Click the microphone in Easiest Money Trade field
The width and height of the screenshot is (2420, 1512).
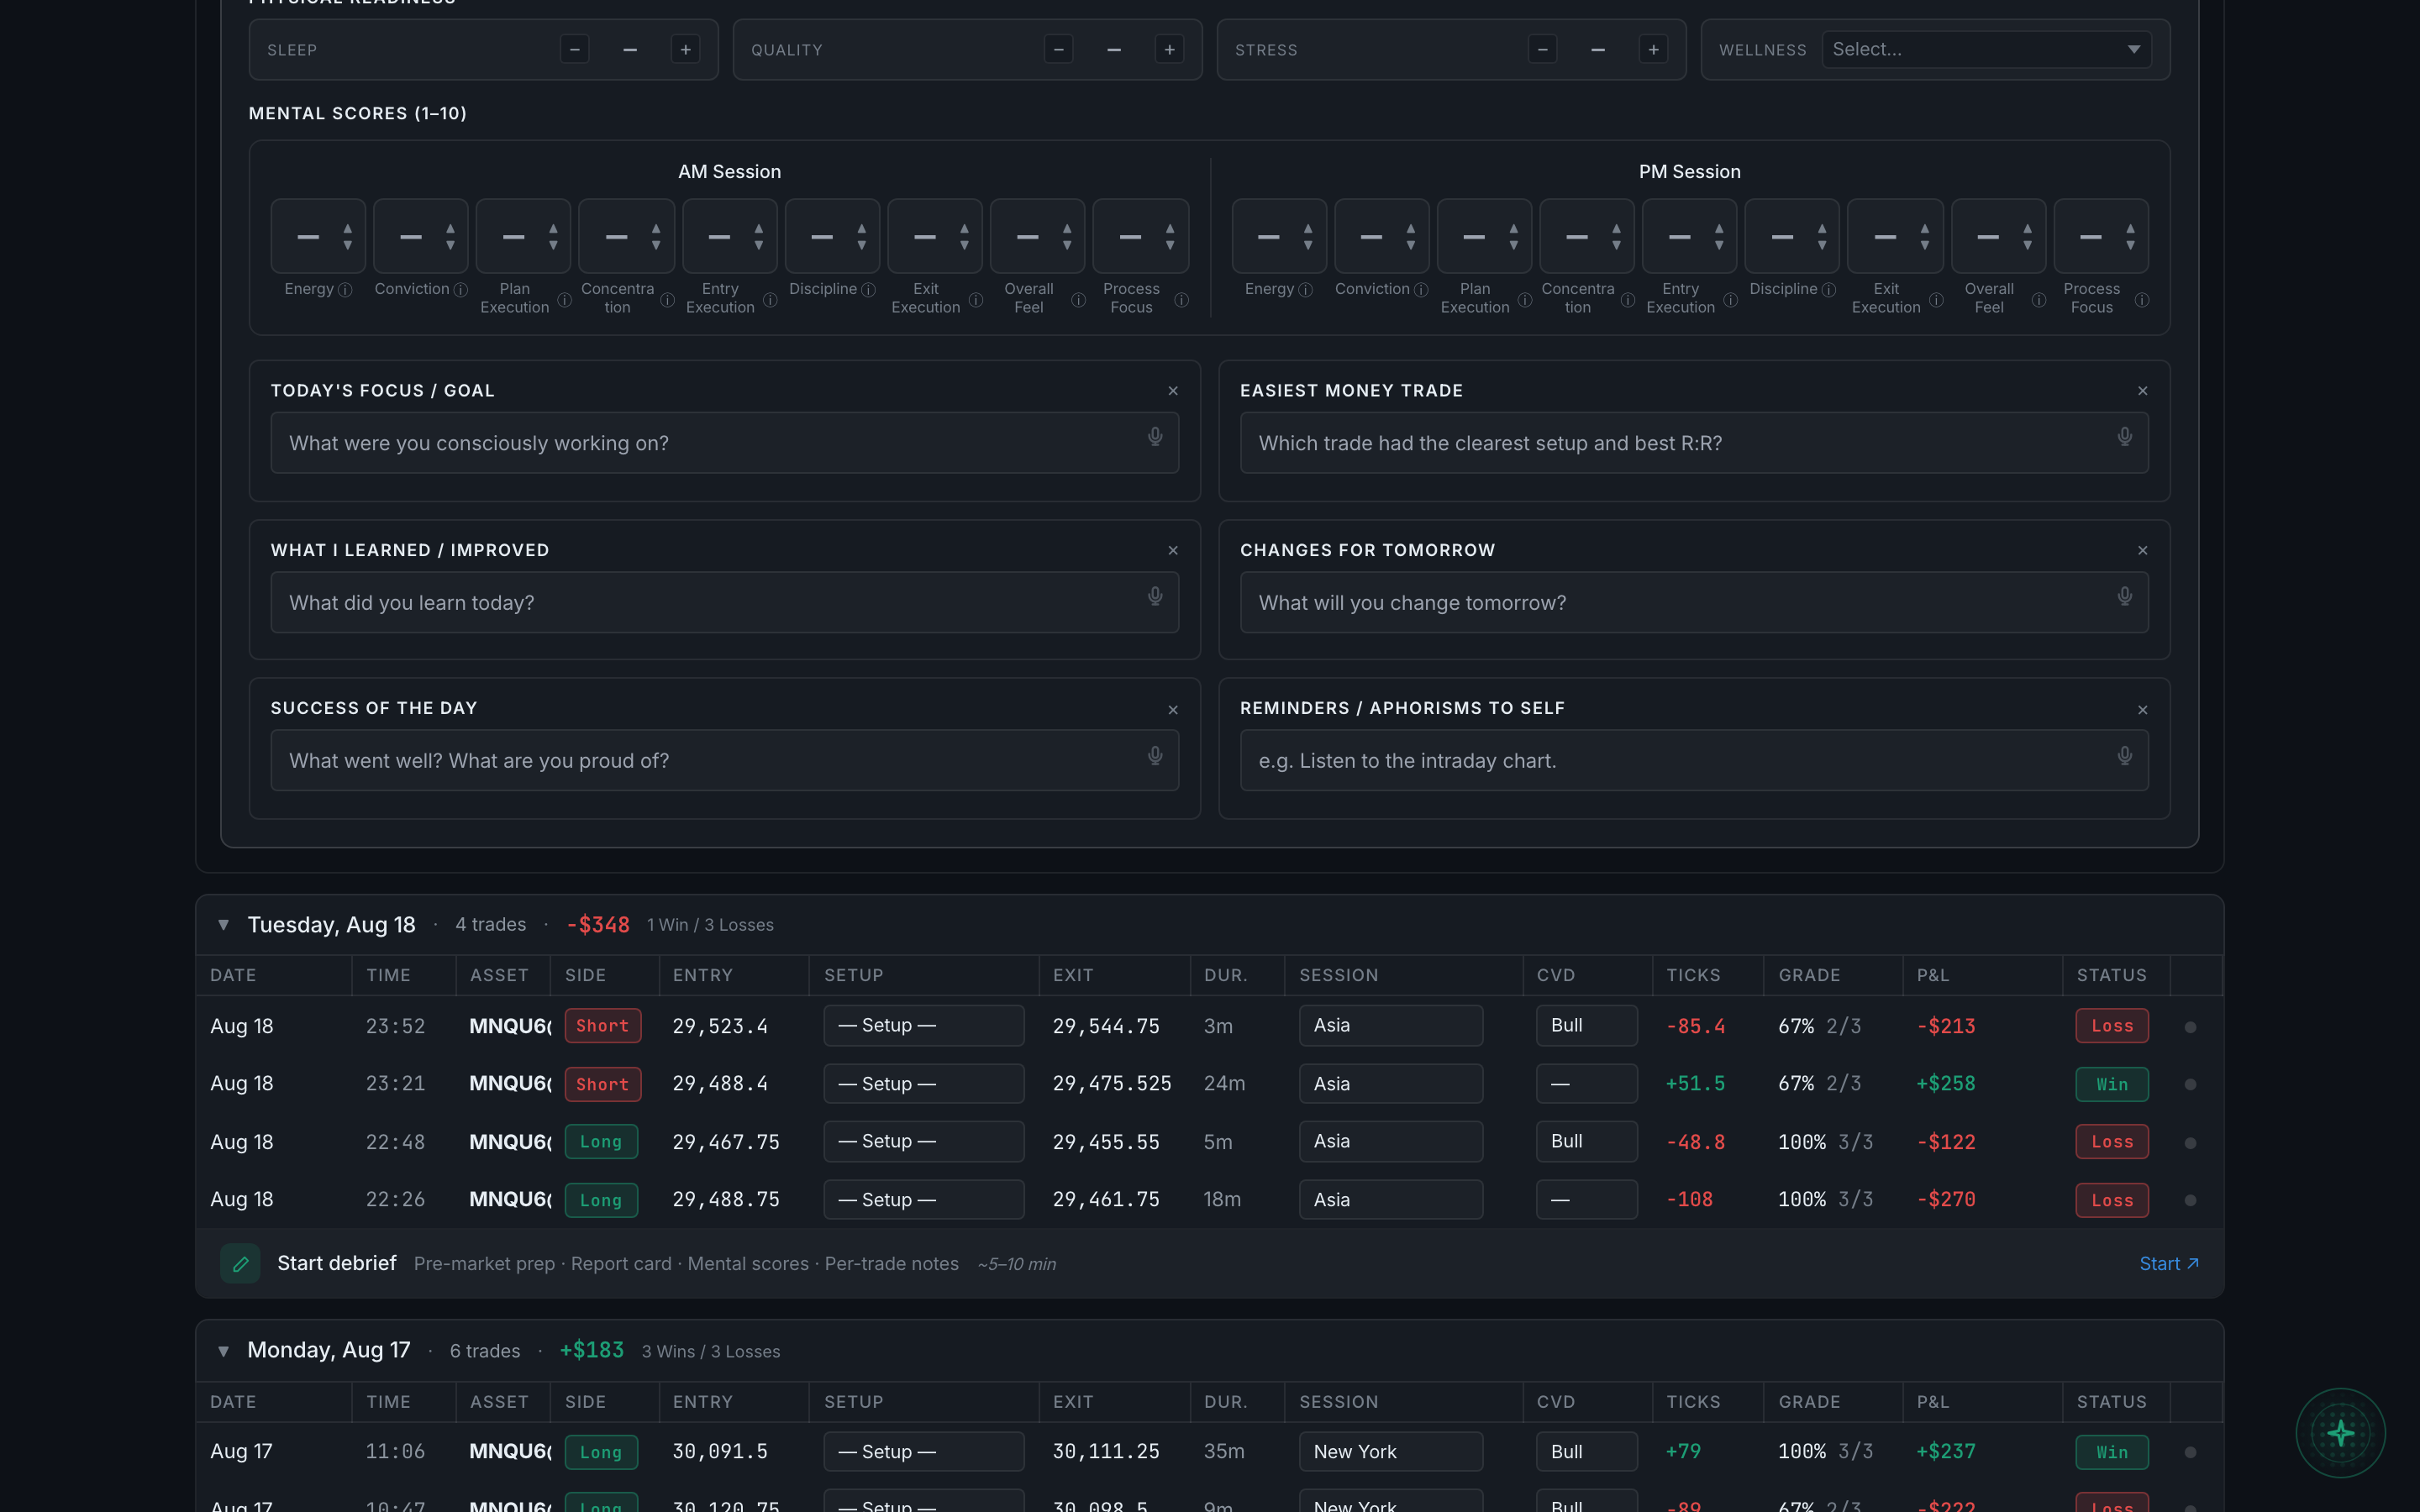(2125, 437)
